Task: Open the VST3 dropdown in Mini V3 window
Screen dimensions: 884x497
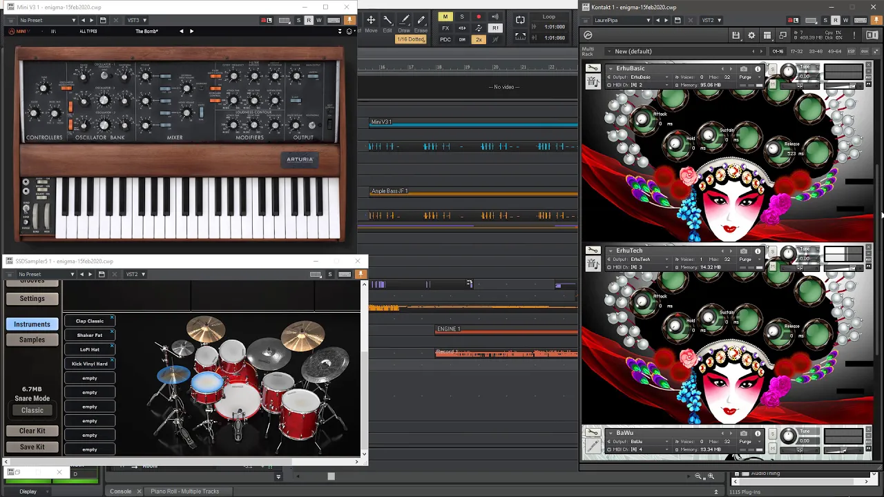Action: (136, 20)
